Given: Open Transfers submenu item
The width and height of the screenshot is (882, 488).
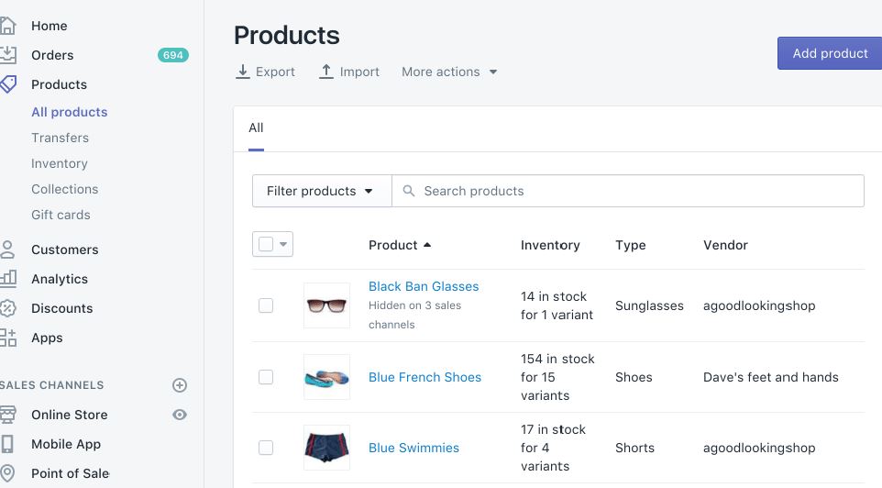Looking at the screenshot, I should click(x=61, y=138).
